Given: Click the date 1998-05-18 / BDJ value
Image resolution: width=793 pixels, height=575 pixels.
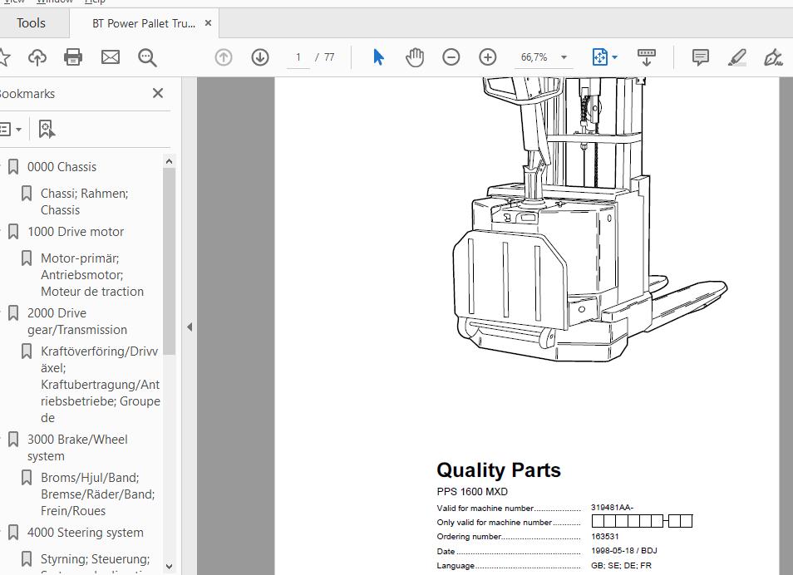Looking at the screenshot, I should pyautogui.click(x=624, y=550).
